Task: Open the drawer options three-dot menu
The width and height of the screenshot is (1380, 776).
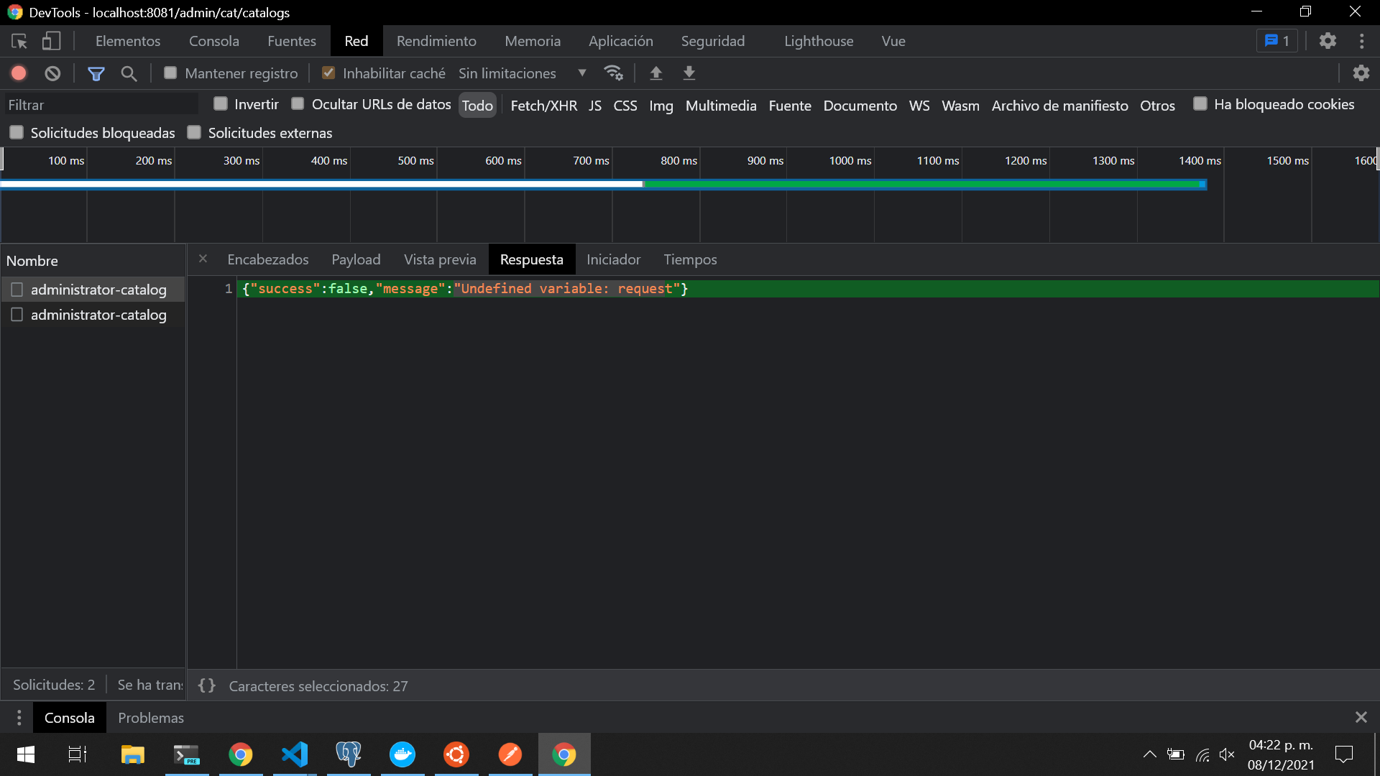Action: (x=19, y=717)
